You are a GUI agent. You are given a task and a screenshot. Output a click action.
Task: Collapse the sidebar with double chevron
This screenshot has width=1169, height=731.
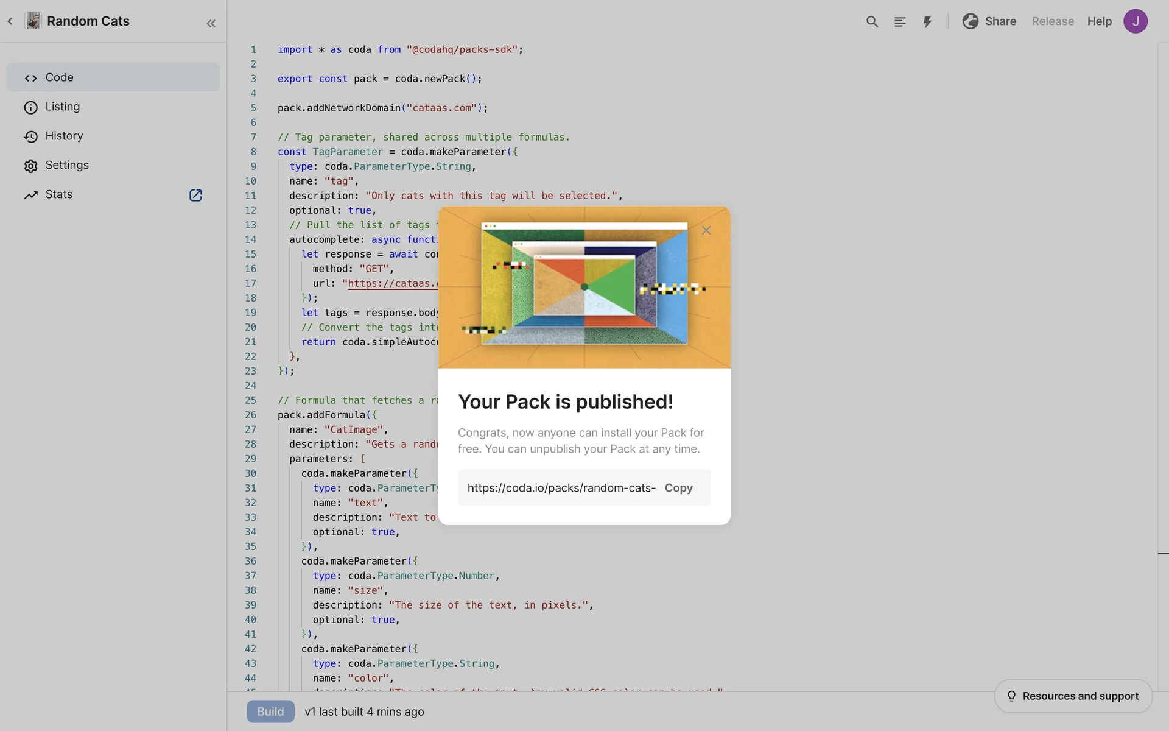click(x=211, y=23)
